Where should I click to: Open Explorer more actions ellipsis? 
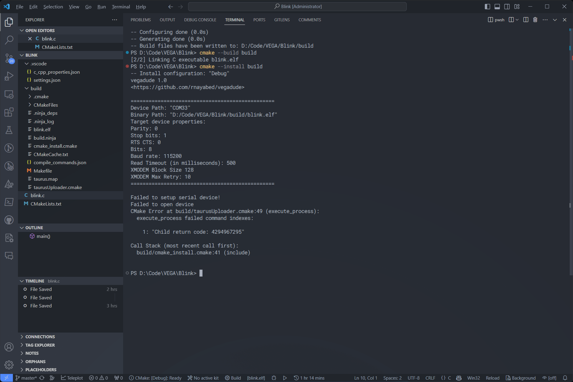115,20
